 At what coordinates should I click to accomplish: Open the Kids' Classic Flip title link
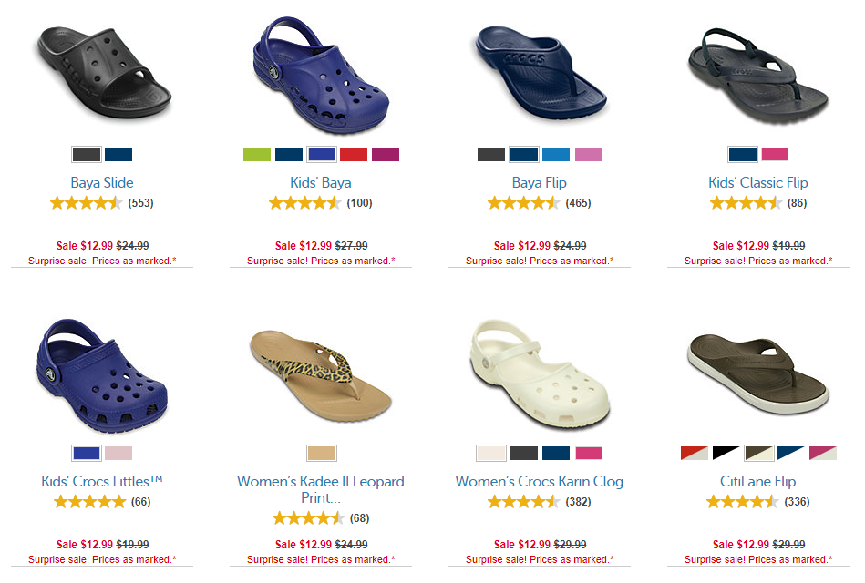tap(758, 182)
